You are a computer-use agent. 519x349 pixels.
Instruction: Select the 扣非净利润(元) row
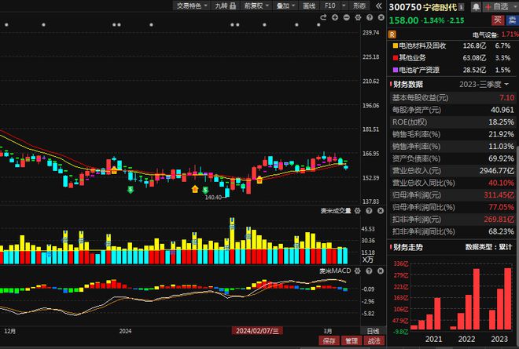click(x=453, y=220)
